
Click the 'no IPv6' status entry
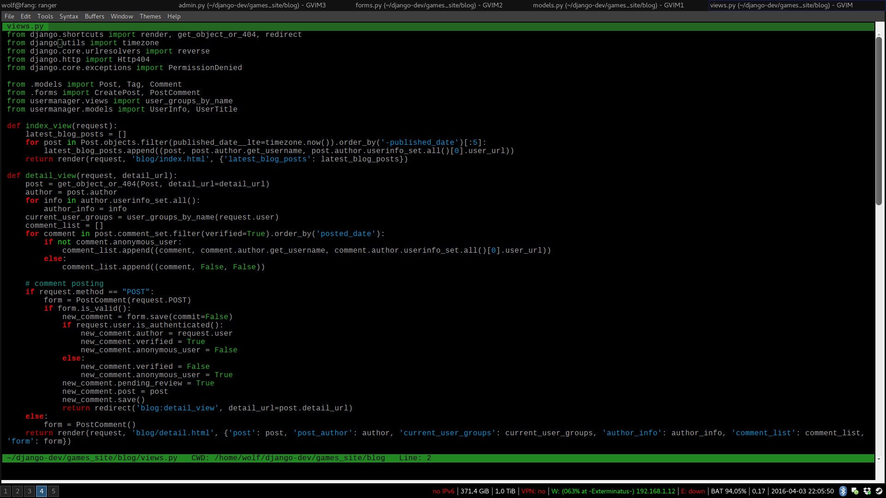coord(443,491)
